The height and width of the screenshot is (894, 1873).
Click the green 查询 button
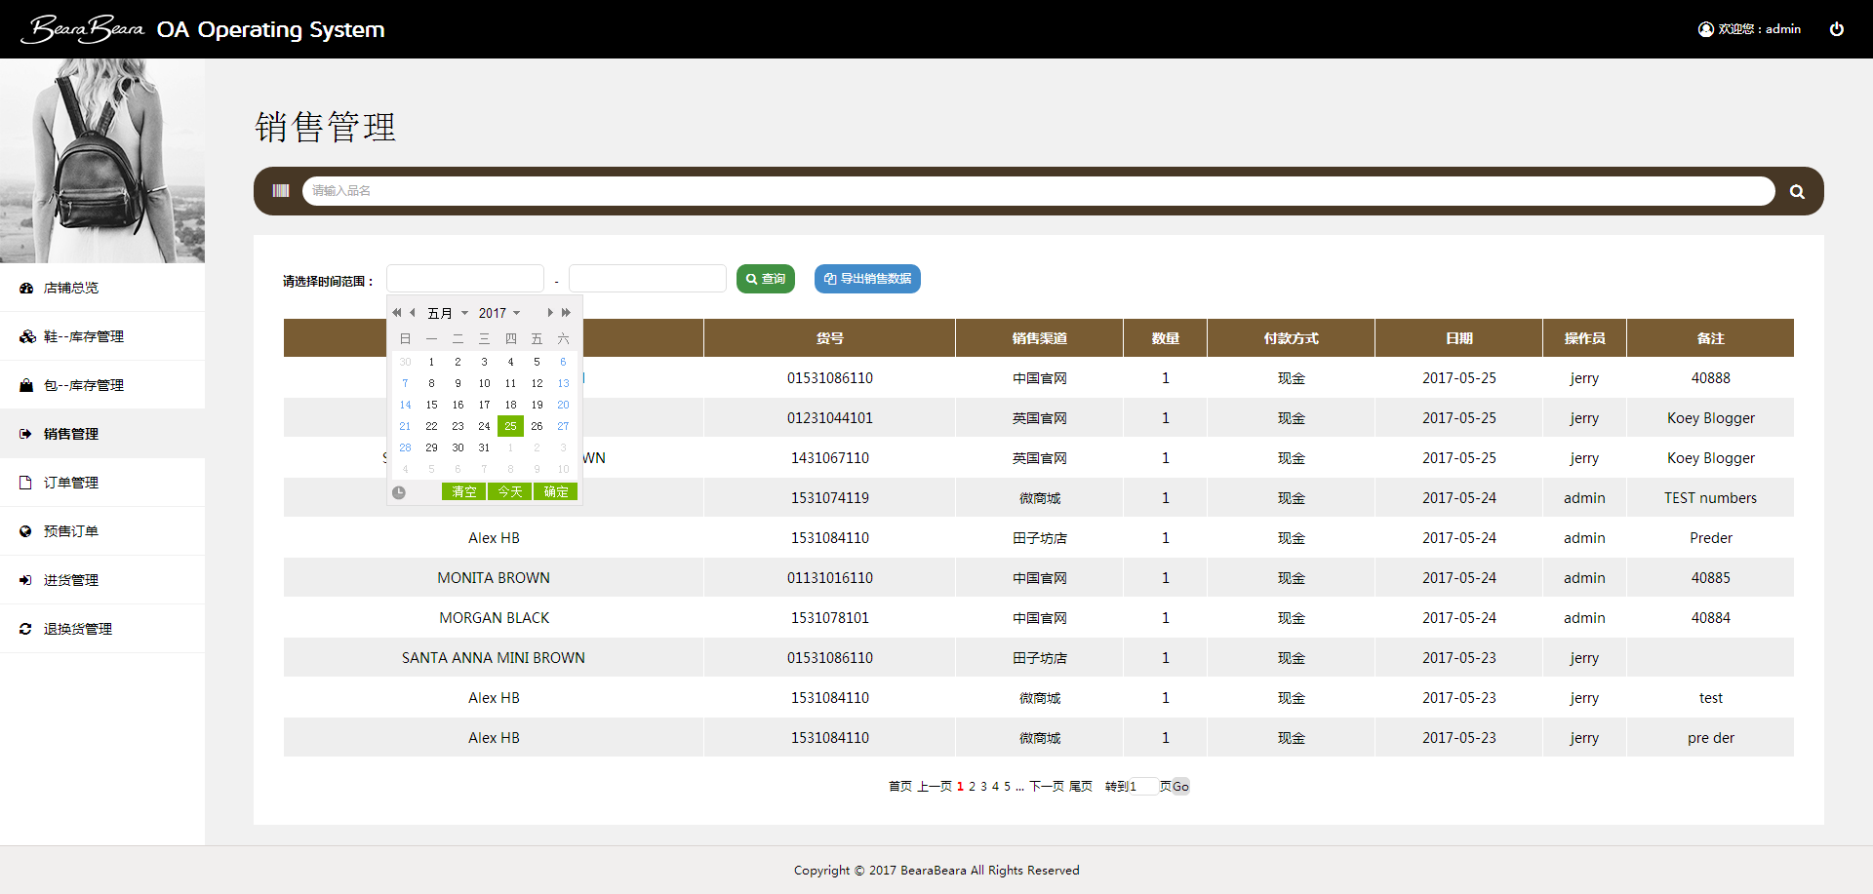tap(766, 279)
